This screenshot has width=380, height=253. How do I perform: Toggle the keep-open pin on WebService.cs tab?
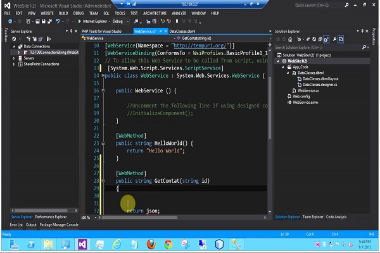[x=160, y=31]
